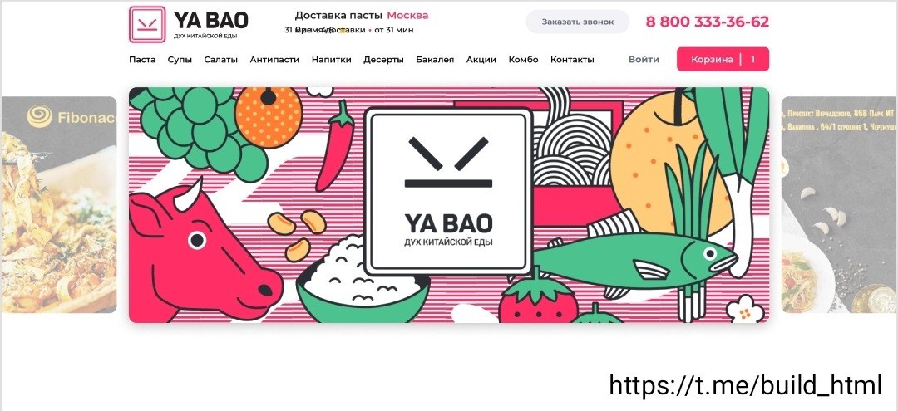Go to Салаты section
The image size is (898, 411).
[220, 60]
